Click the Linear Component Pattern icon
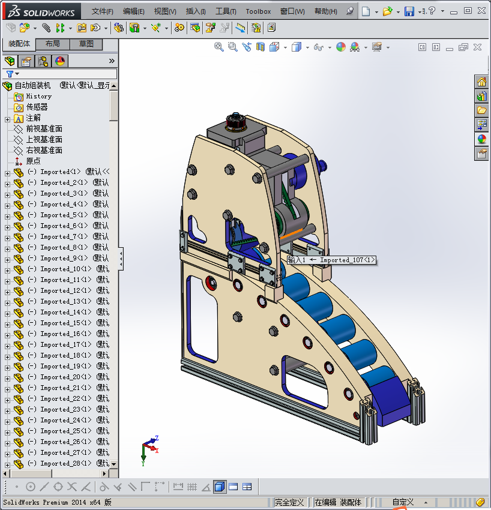 point(60,28)
